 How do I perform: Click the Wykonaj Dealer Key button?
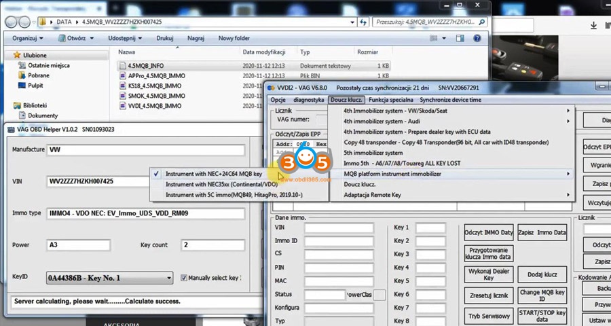click(489, 274)
